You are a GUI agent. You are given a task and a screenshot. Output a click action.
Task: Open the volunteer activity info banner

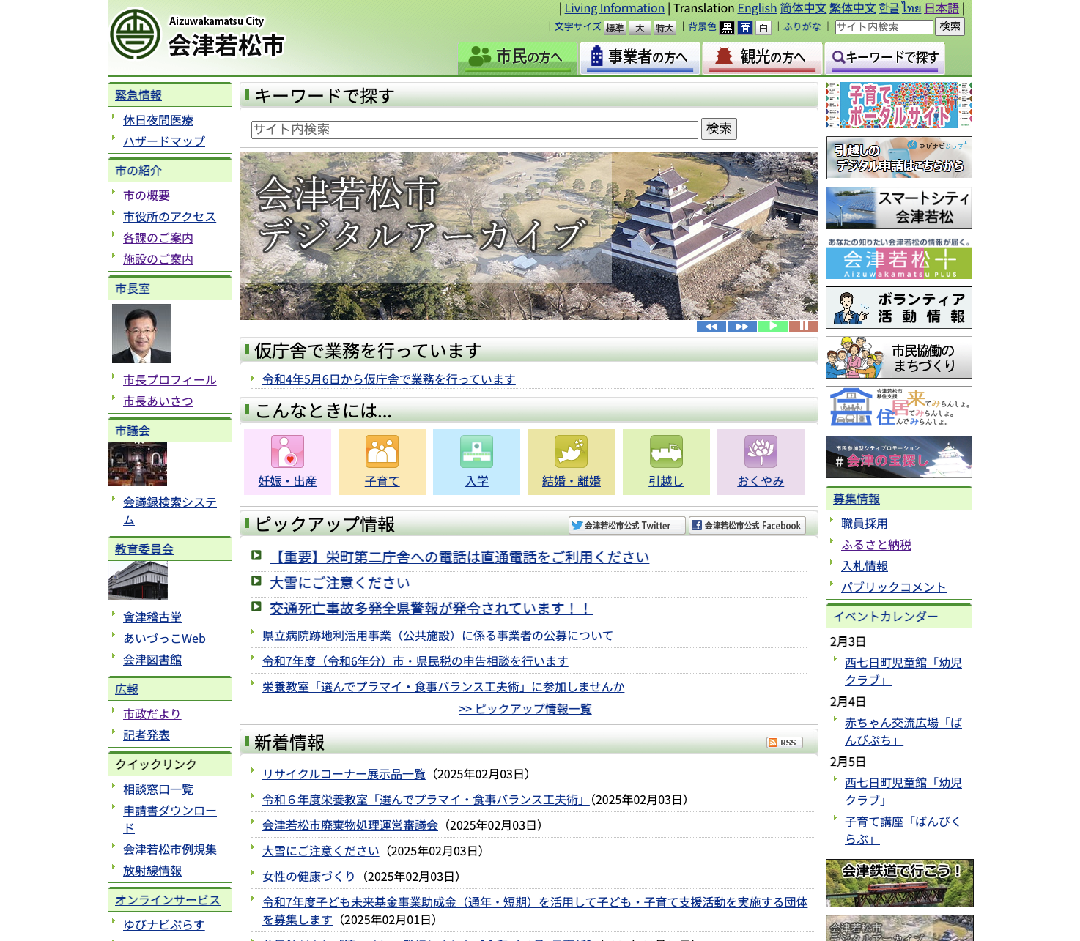(x=899, y=308)
